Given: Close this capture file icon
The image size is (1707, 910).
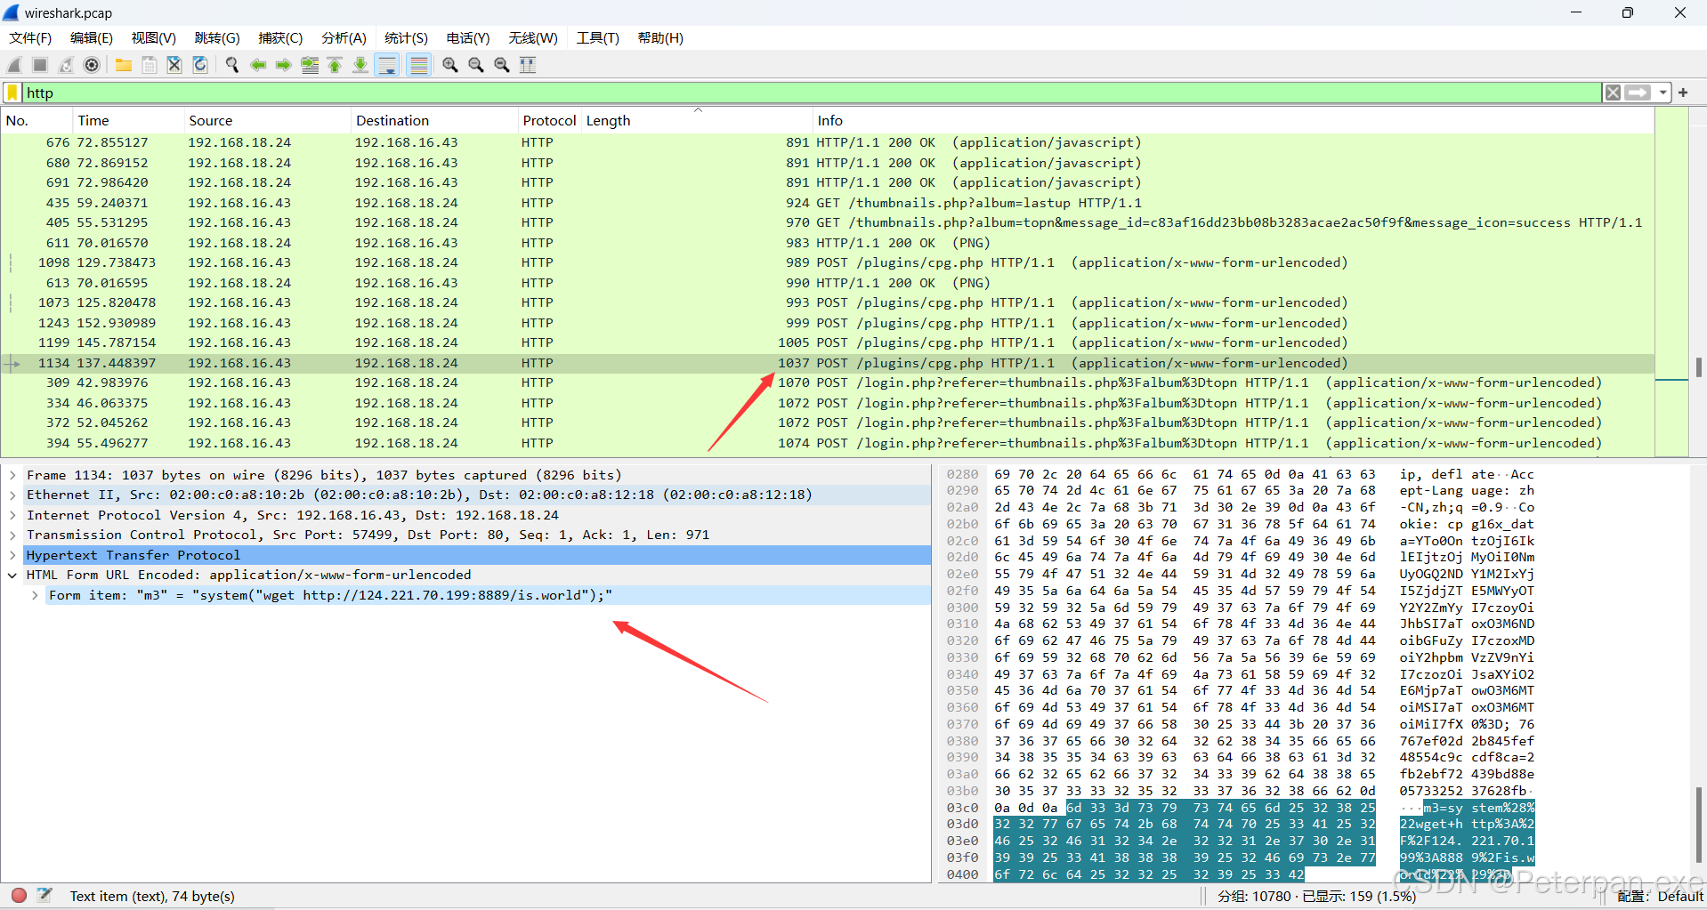Looking at the screenshot, I should pyautogui.click(x=174, y=65).
